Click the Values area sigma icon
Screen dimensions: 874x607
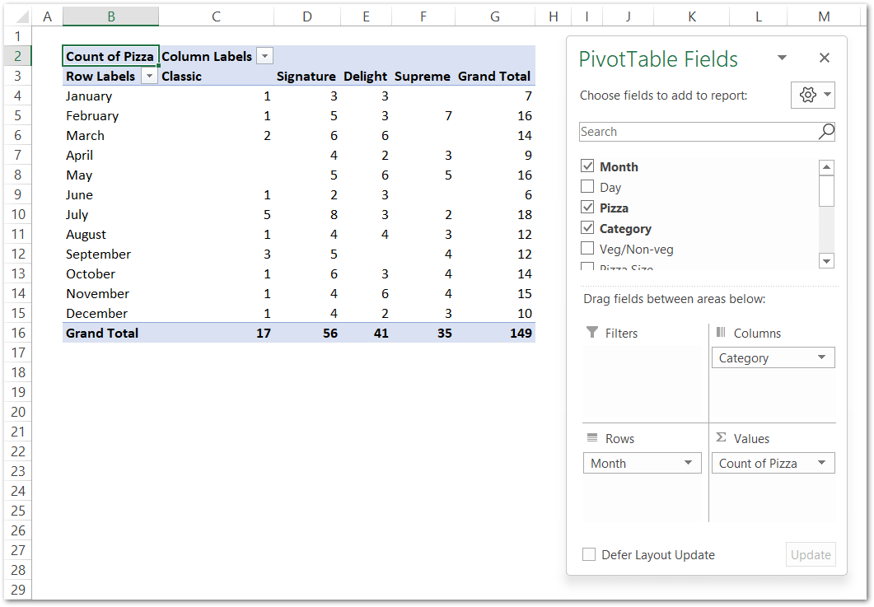(x=722, y=437)
